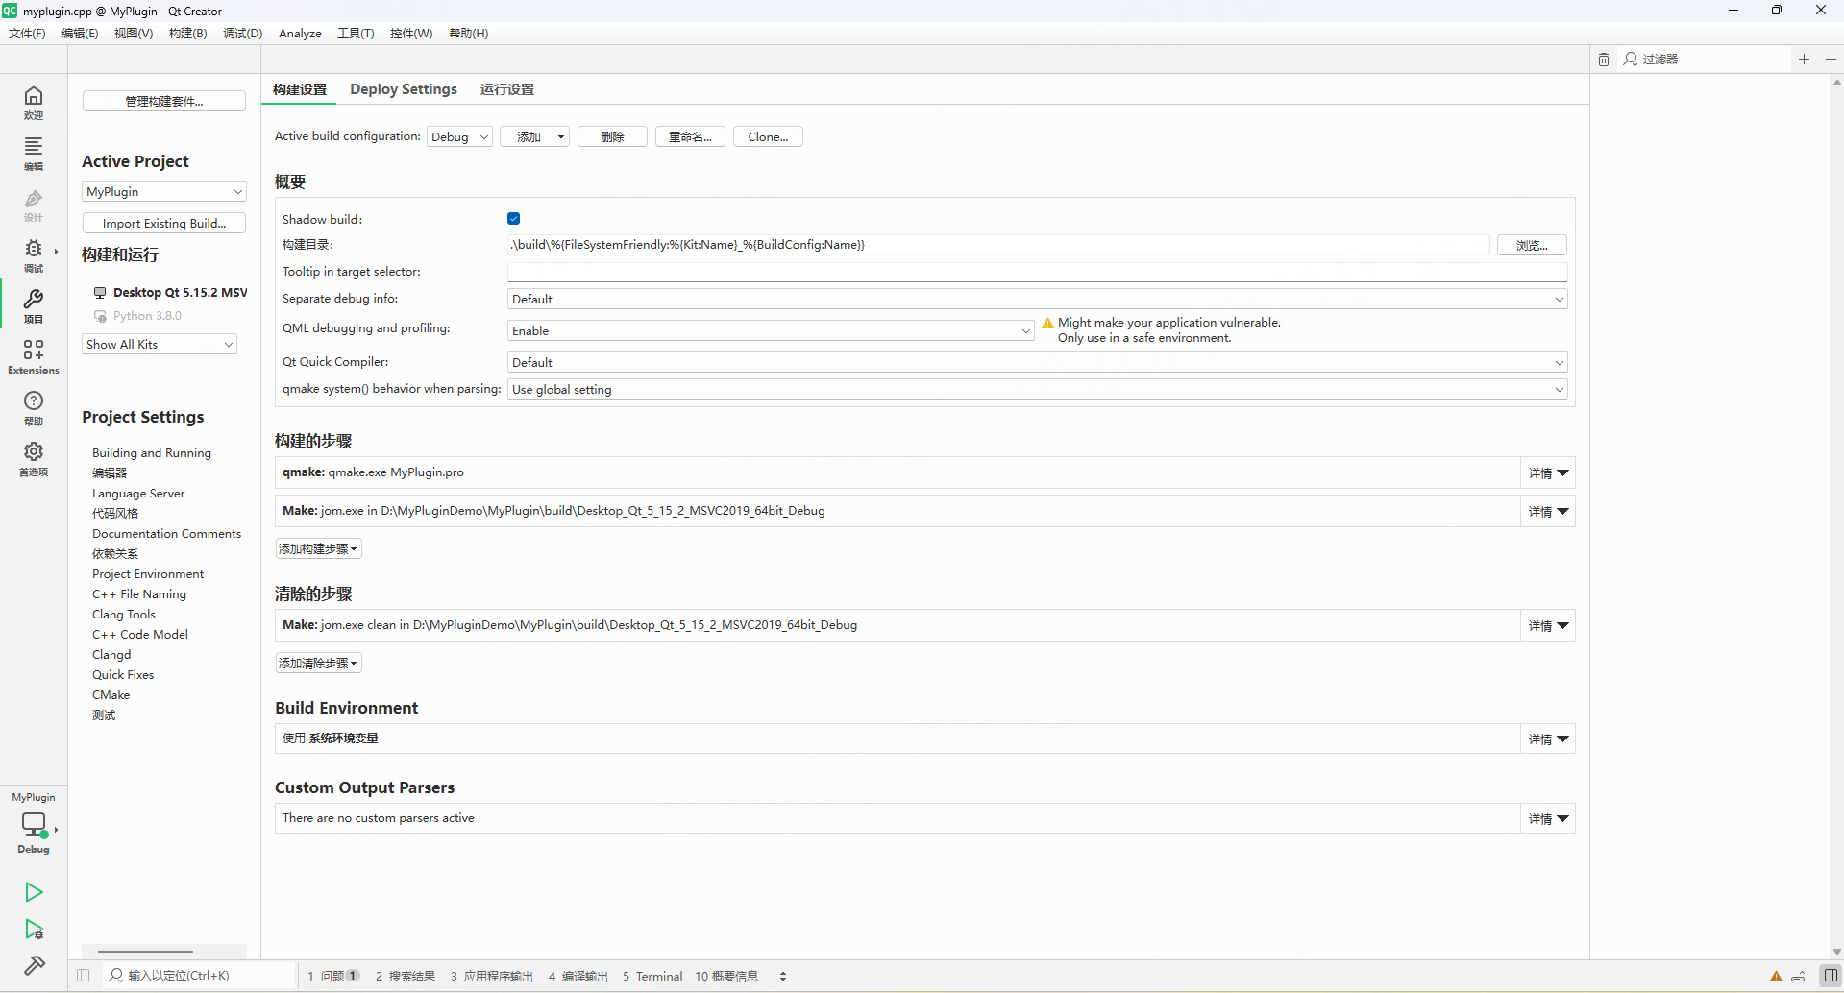Open the output pane up-down selector
The image size is (1844, 993).
coord(783,976)
